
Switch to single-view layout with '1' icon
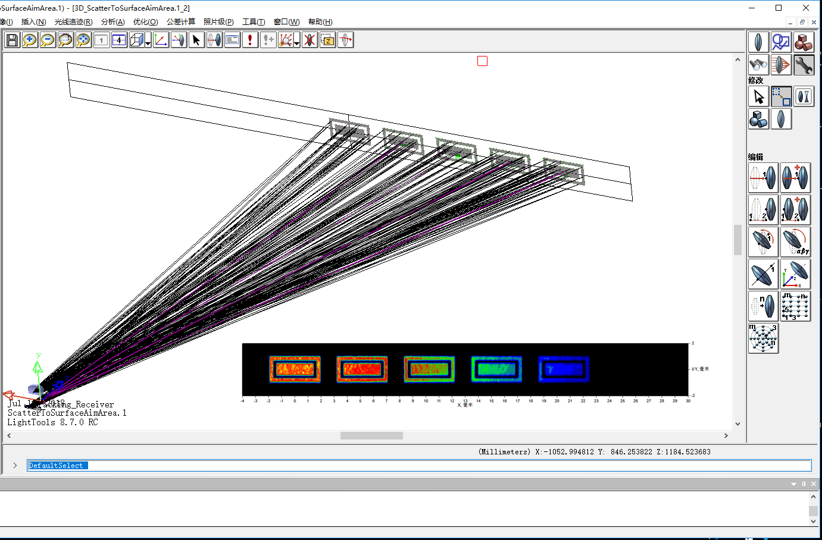pyautogui.click(x=102, y=40)
